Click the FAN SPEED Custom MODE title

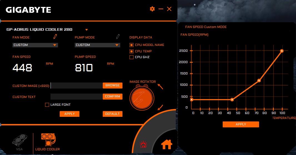click(206, 27)
